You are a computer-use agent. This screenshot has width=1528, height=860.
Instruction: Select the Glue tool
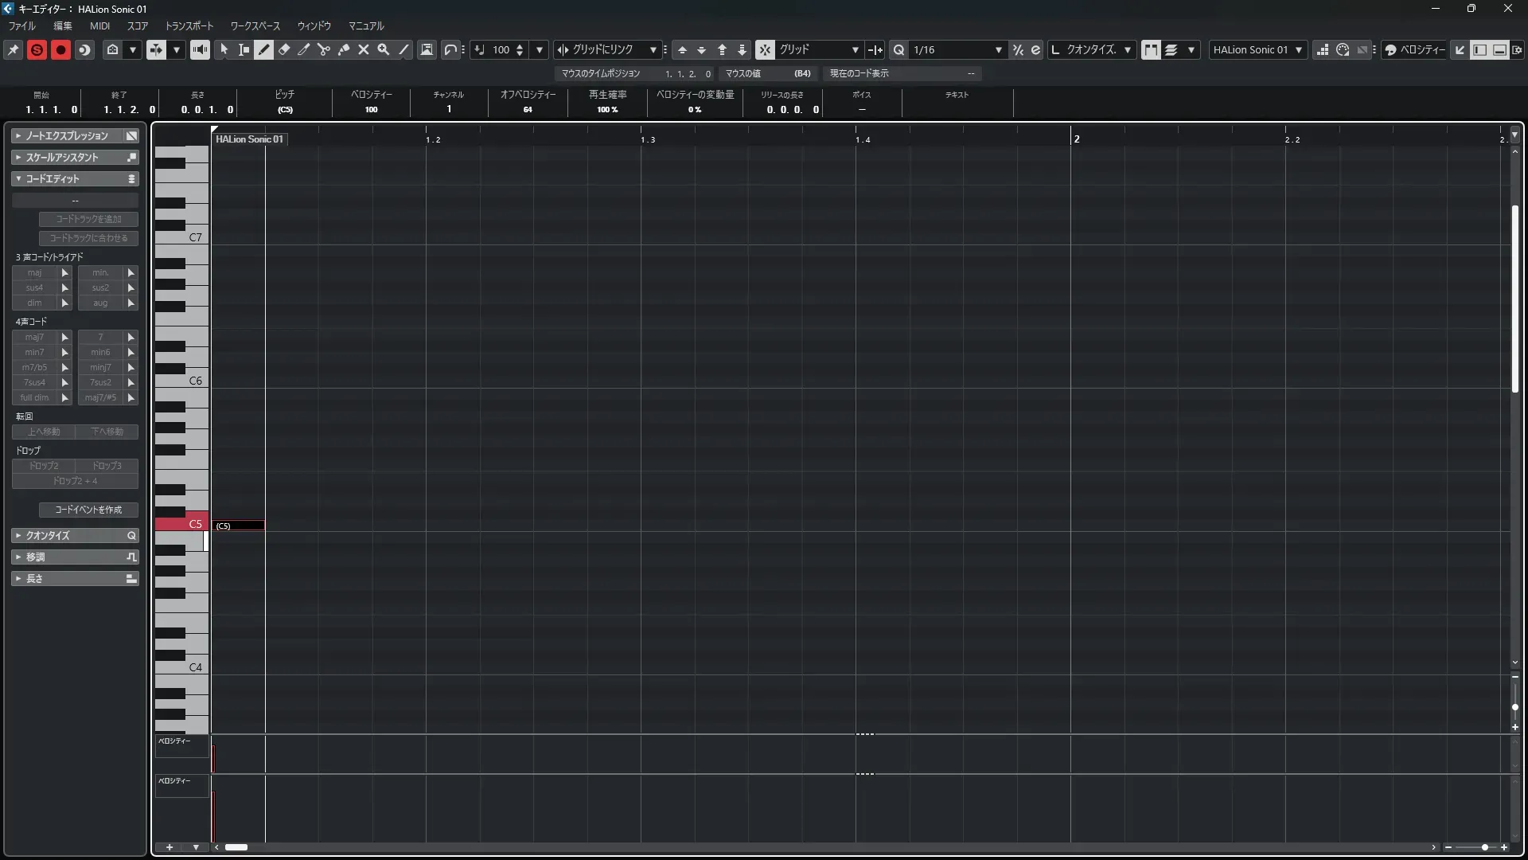coord(344,49)
